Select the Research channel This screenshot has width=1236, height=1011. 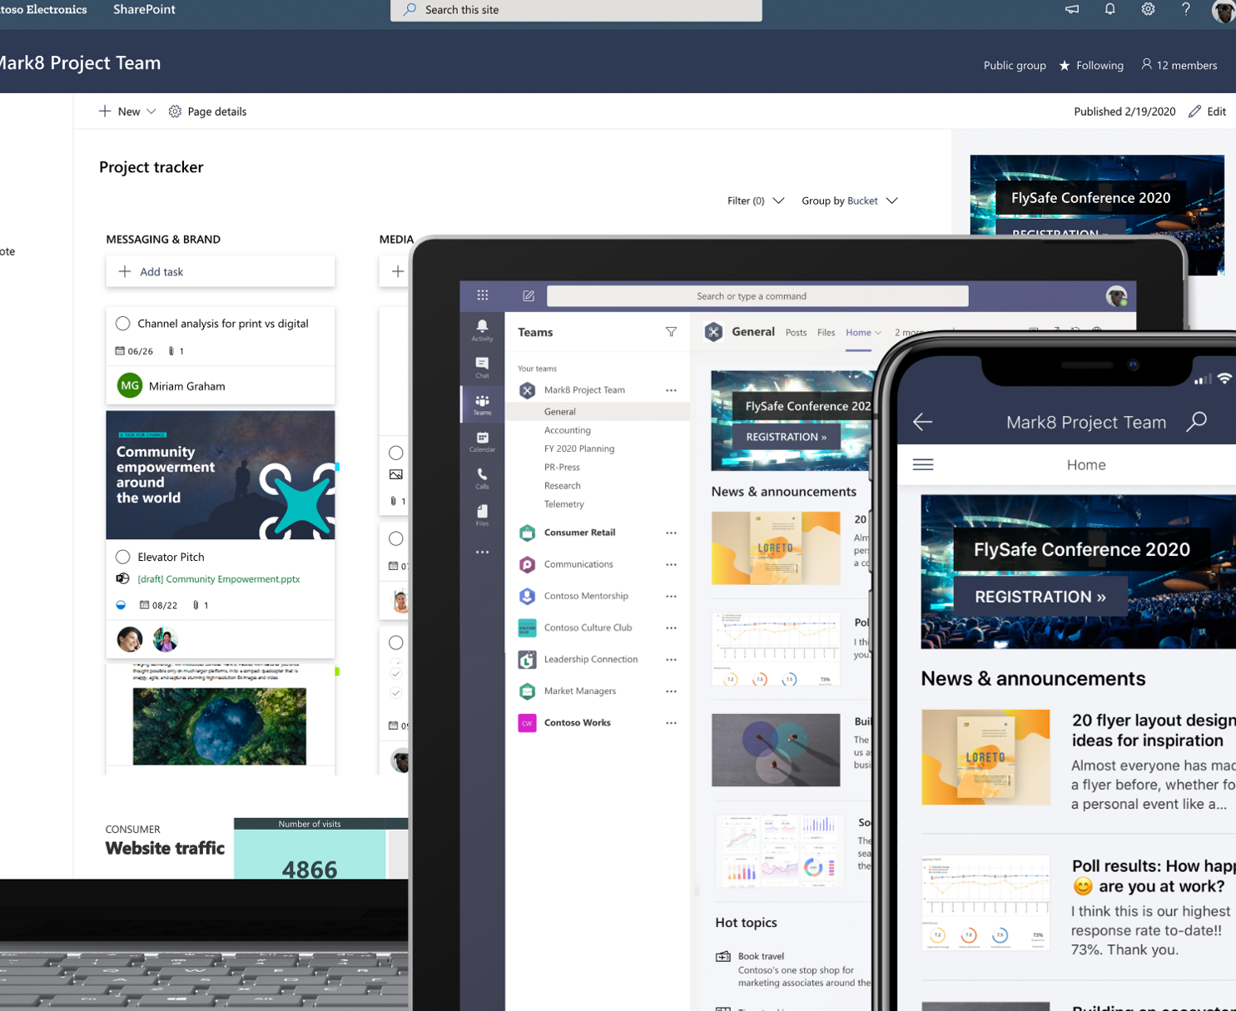click(x=563, y=486)
